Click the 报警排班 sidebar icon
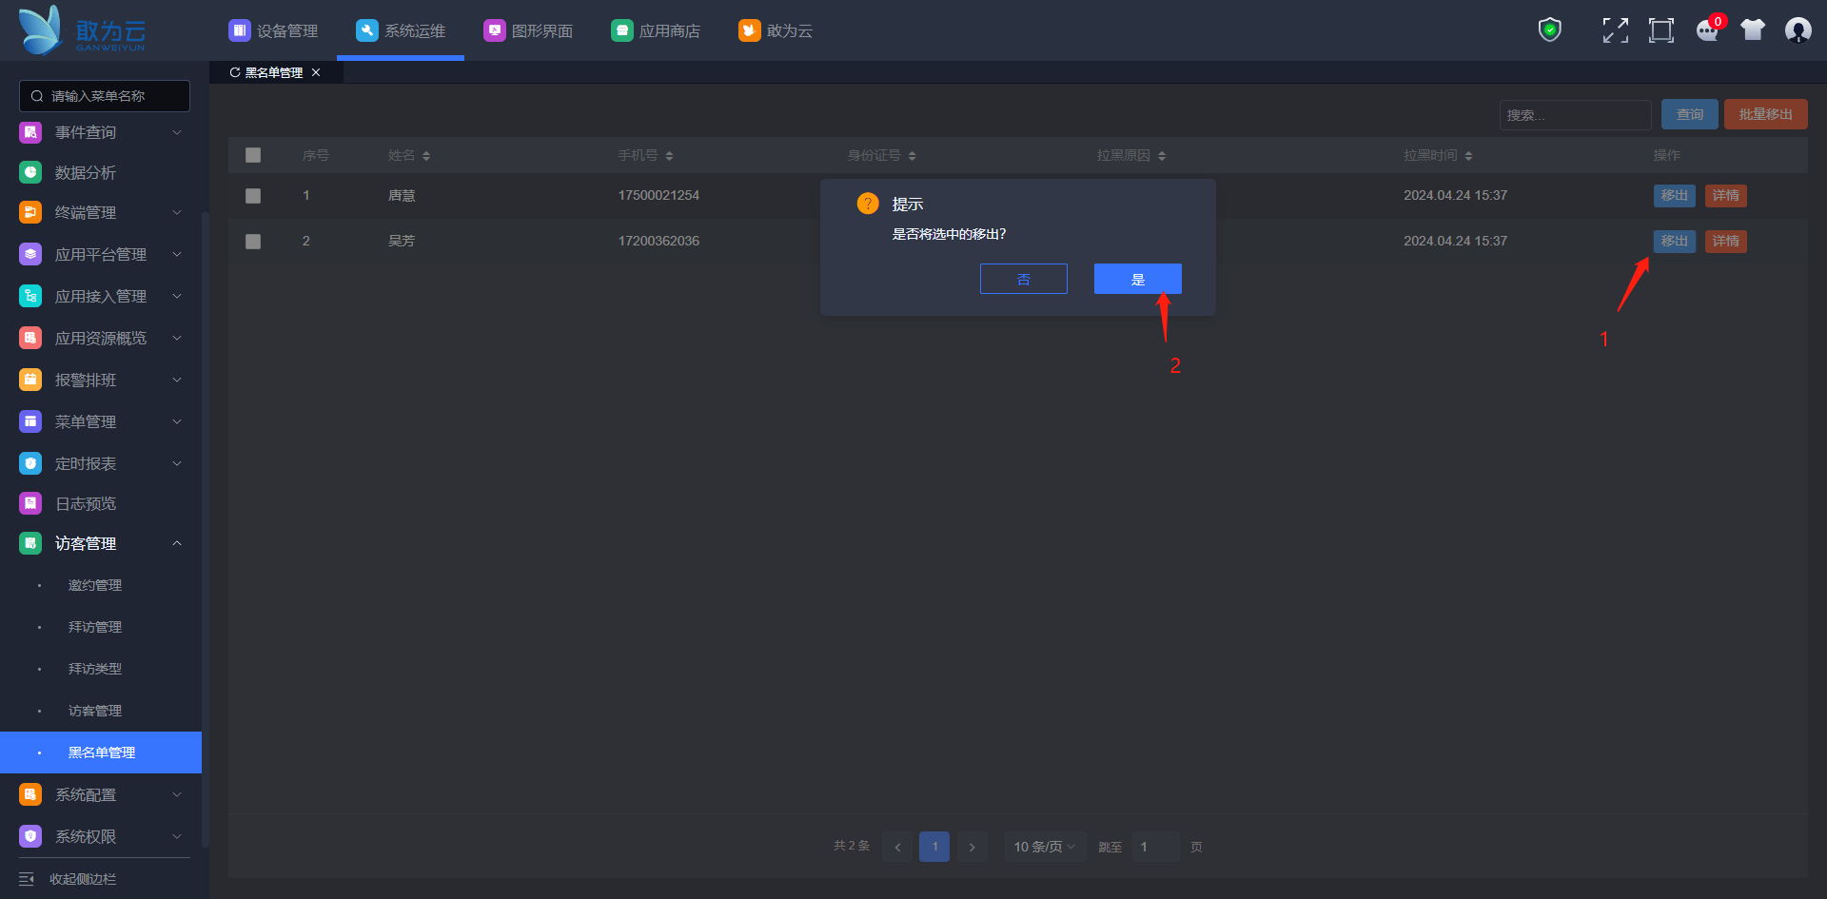The width and height of the screenshot is (1827, 899). [30, 380]
